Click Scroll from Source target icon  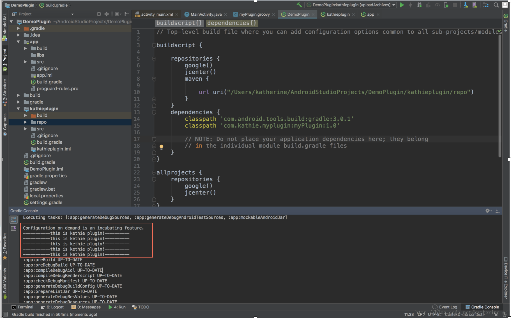(x=99, y=14)
